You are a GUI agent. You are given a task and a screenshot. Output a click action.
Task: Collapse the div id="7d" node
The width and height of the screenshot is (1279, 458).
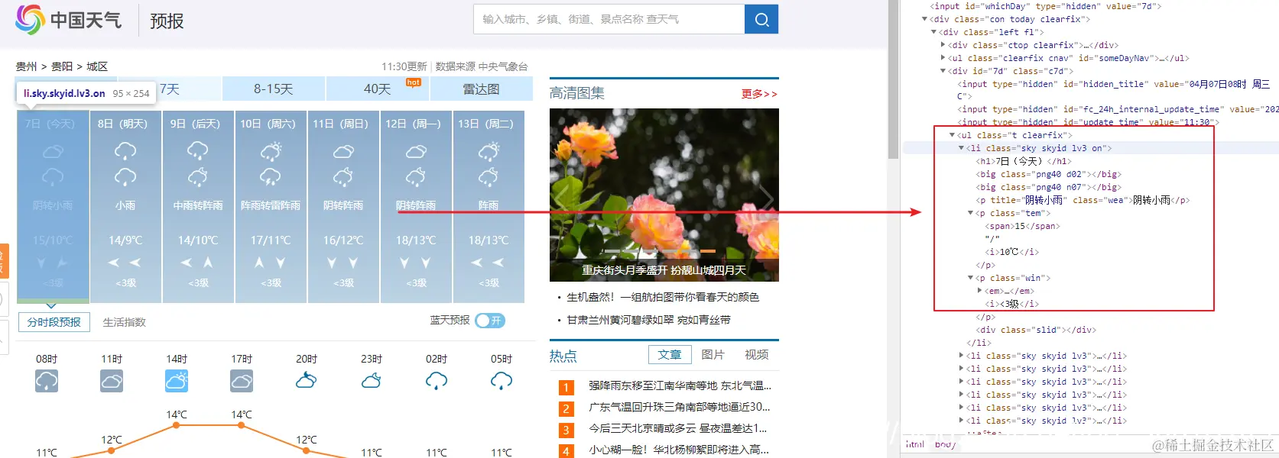[943, 71]
